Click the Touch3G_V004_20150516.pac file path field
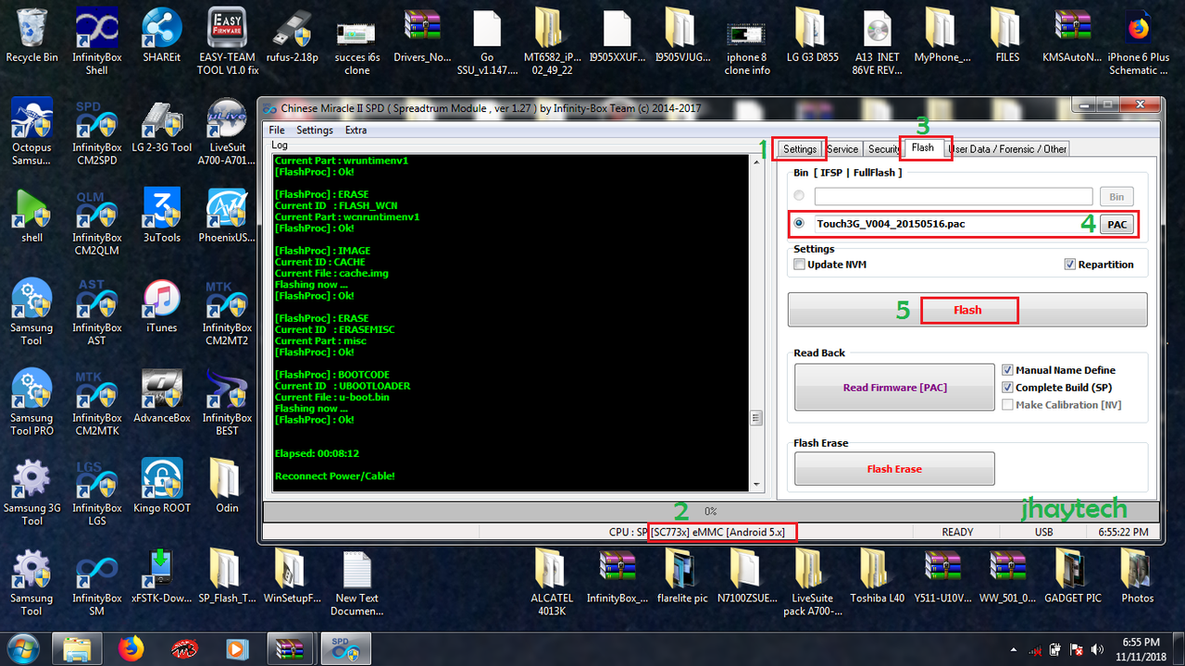 (x=954, y=224)
